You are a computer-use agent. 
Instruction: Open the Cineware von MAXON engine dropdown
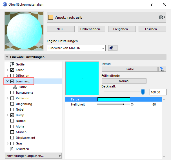[76, 48]
